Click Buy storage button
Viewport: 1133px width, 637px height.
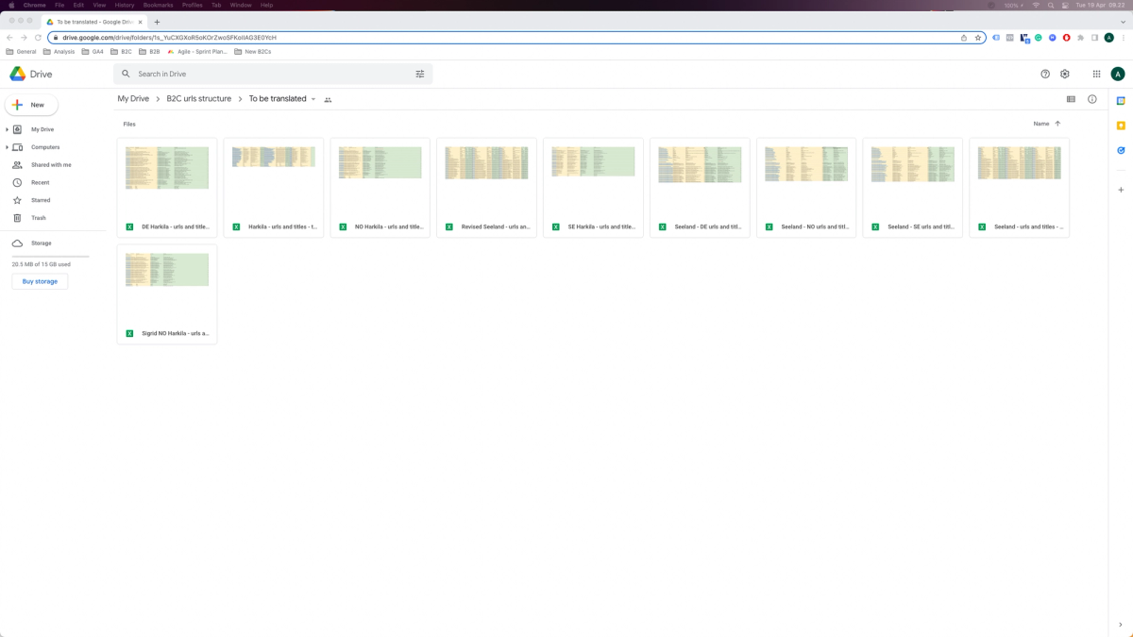click(40, 281)
